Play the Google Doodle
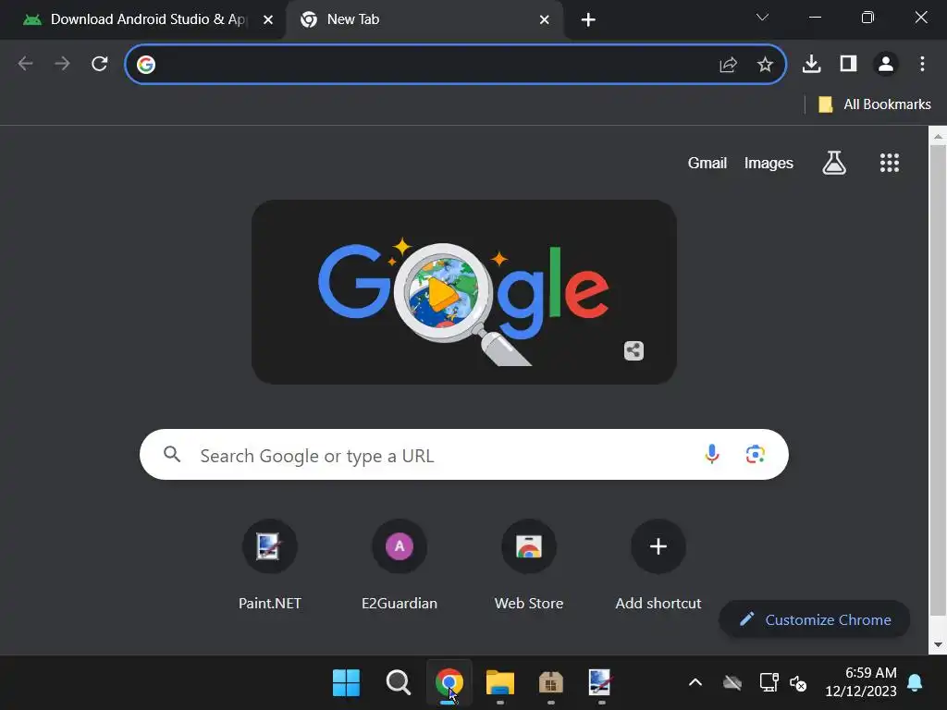Viewport: 947px width, 710px height. pyautogui.click(x=442, y=293)
